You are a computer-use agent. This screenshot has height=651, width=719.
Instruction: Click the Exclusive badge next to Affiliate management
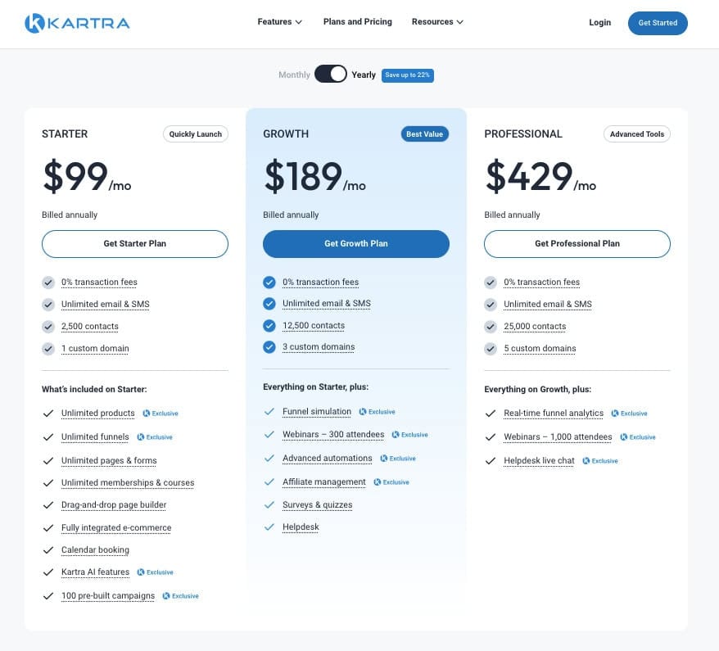391,482
